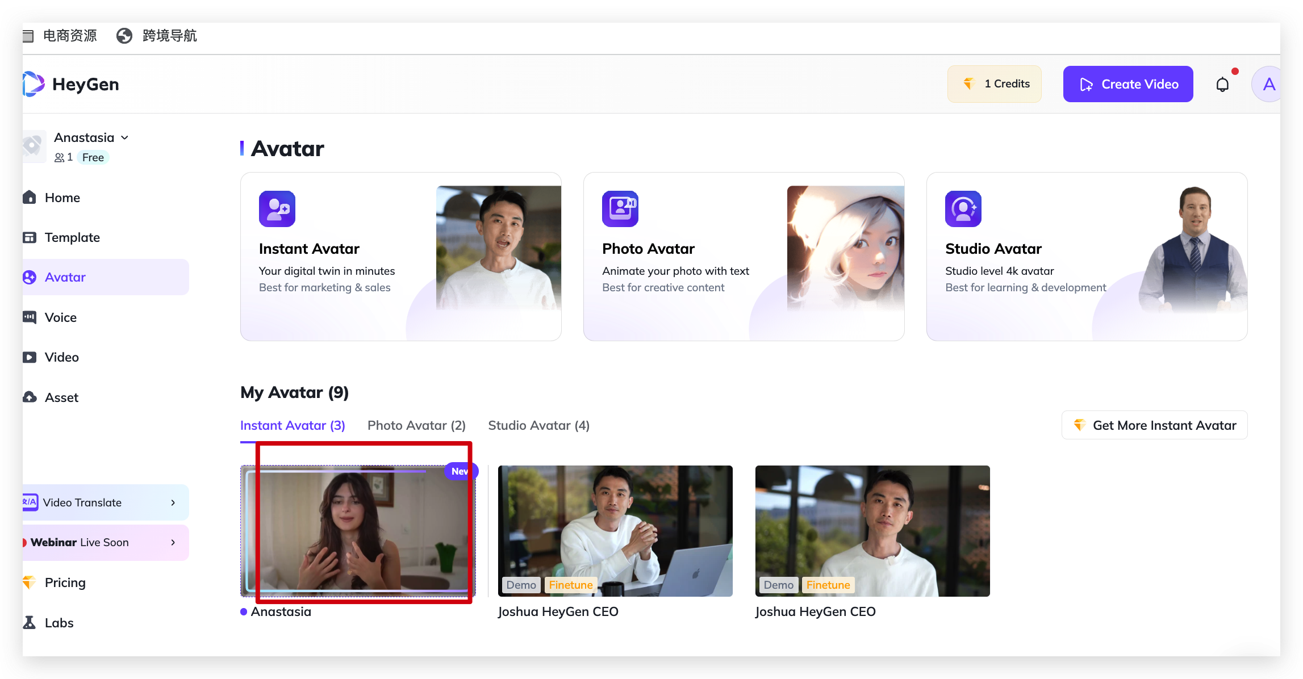Click Get More Instant Avatar button
The width and height of the screenshot is (1303, 679).
tap(1154, 425)
